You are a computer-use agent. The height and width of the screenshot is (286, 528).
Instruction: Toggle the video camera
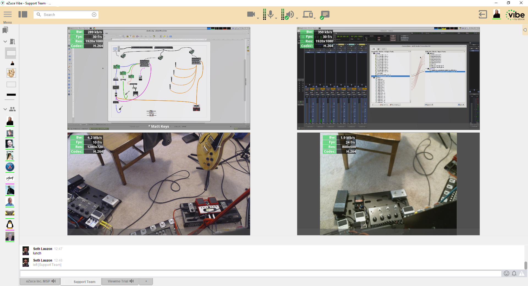(x=251, y=14)
